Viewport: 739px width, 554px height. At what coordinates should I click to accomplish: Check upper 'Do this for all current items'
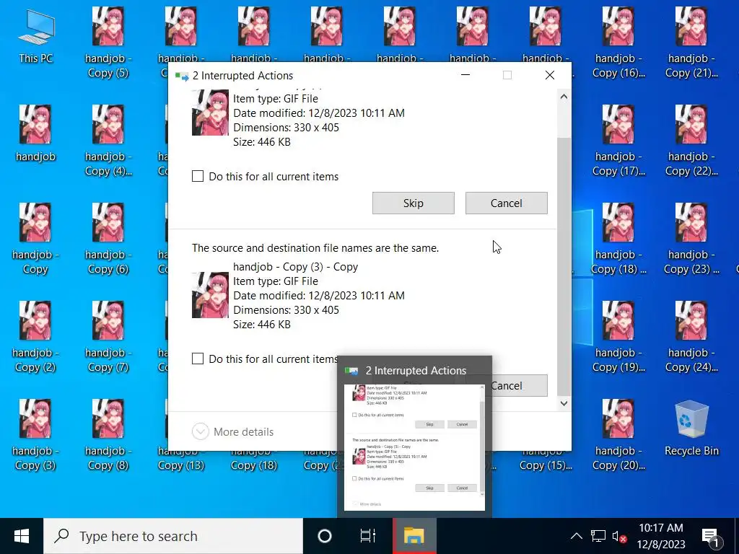tap(265, 176)
